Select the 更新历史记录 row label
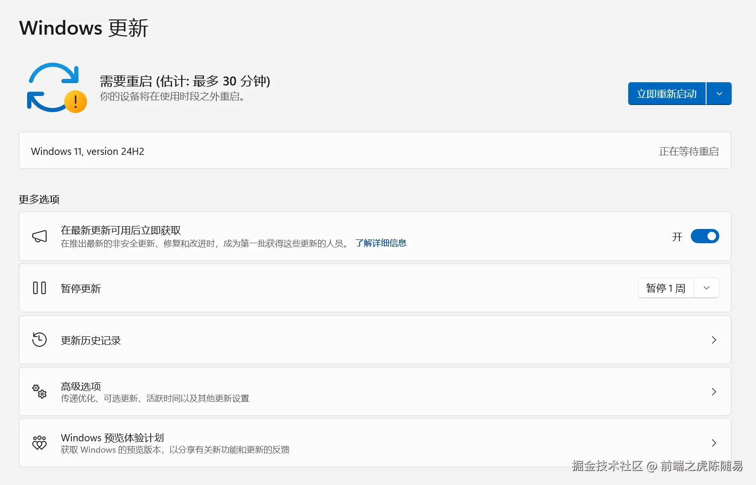Screen dimensions: 756x485 (x=91, y=340)
